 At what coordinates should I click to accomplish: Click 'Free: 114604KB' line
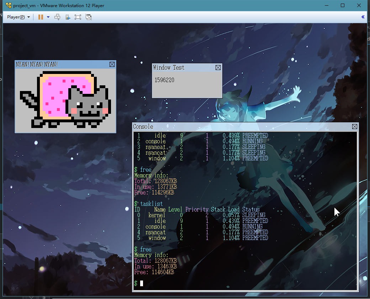point(154,272)
